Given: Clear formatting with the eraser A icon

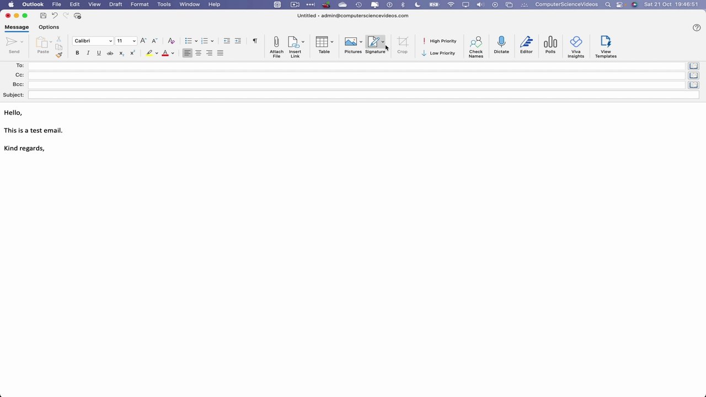Looking at the screenshot, I should [x=171, y=41].
